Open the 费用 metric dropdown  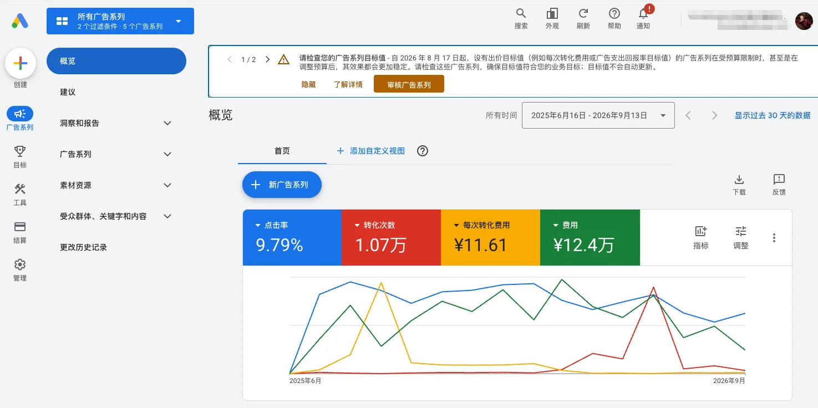[565, 225]
